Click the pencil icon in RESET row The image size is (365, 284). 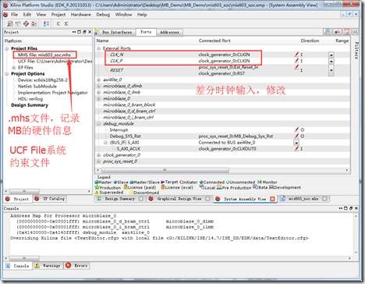click(x=296, y=67)
